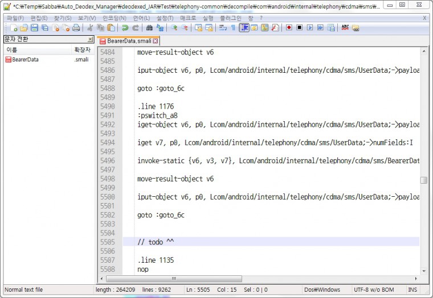Sort by the 이름 column header
The width and height of the screenshot is (433, 298).
click(38, 50)
